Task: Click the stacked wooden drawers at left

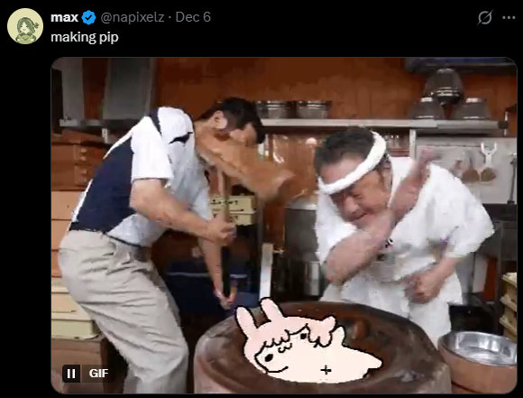Action: click(x=76, y=161)
